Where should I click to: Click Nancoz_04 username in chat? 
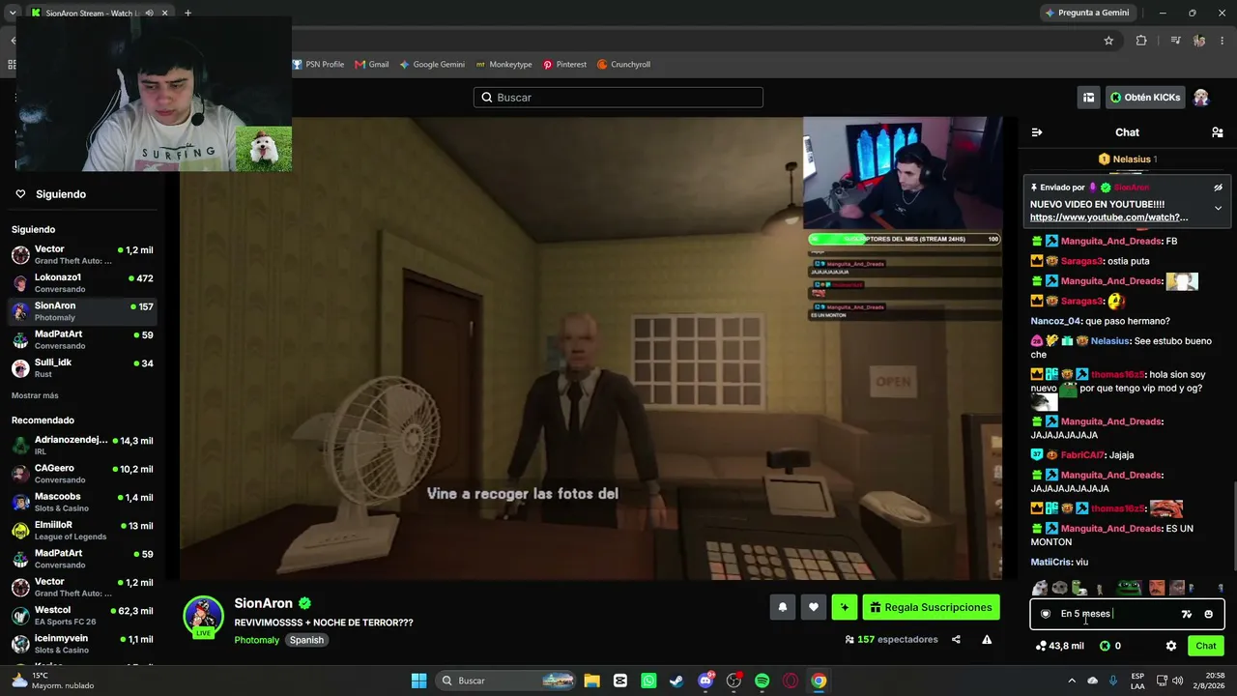pos(1055,321)
